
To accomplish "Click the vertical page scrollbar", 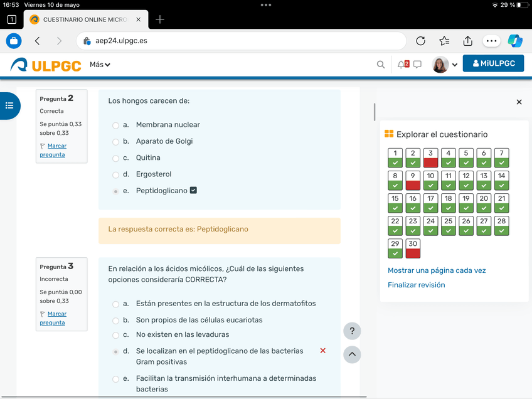I will (x=375, y=112).
